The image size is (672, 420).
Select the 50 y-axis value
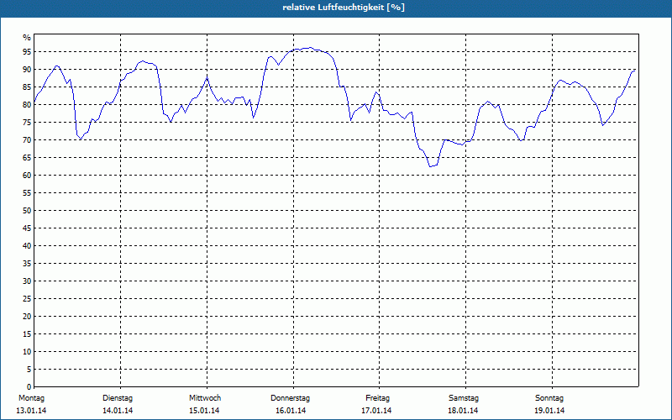27,211
